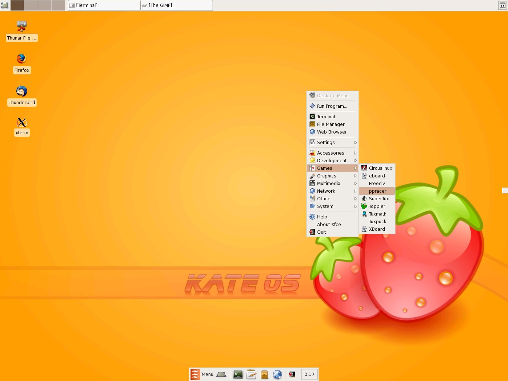The width and height of the screenshot is (508, 381).
Task: Expand the Accessories submenu
Action: pyautogui.click(x=332, y=153)
